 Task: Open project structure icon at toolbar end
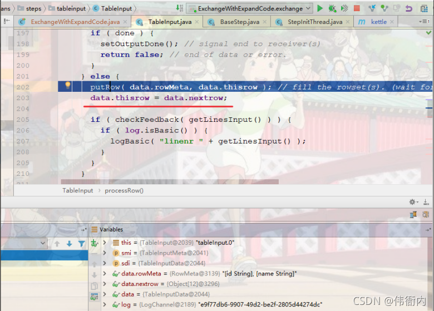424,8
